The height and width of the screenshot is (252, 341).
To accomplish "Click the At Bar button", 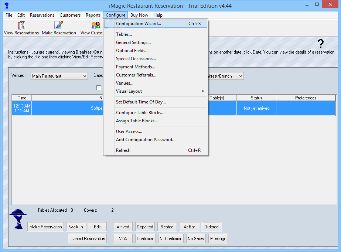I will (x=189, y=227).
